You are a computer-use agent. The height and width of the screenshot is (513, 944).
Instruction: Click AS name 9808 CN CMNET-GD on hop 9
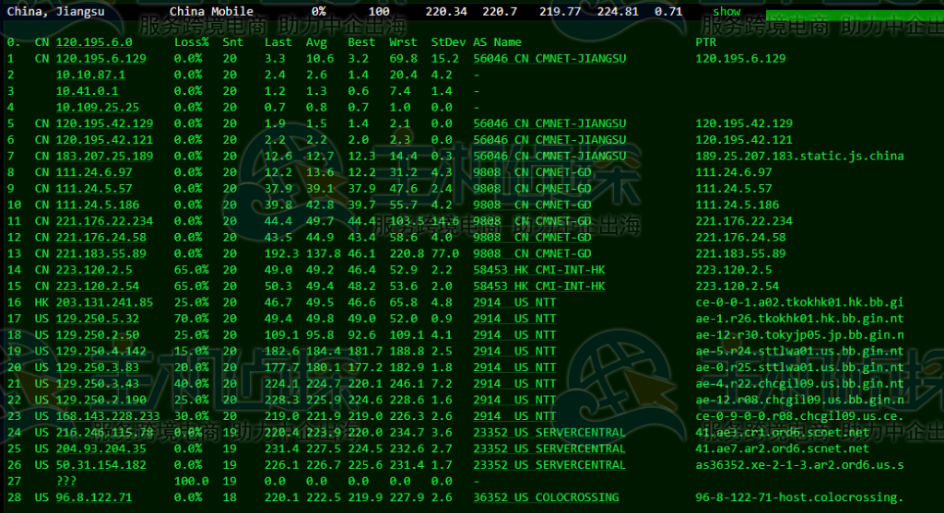[532, 188]
